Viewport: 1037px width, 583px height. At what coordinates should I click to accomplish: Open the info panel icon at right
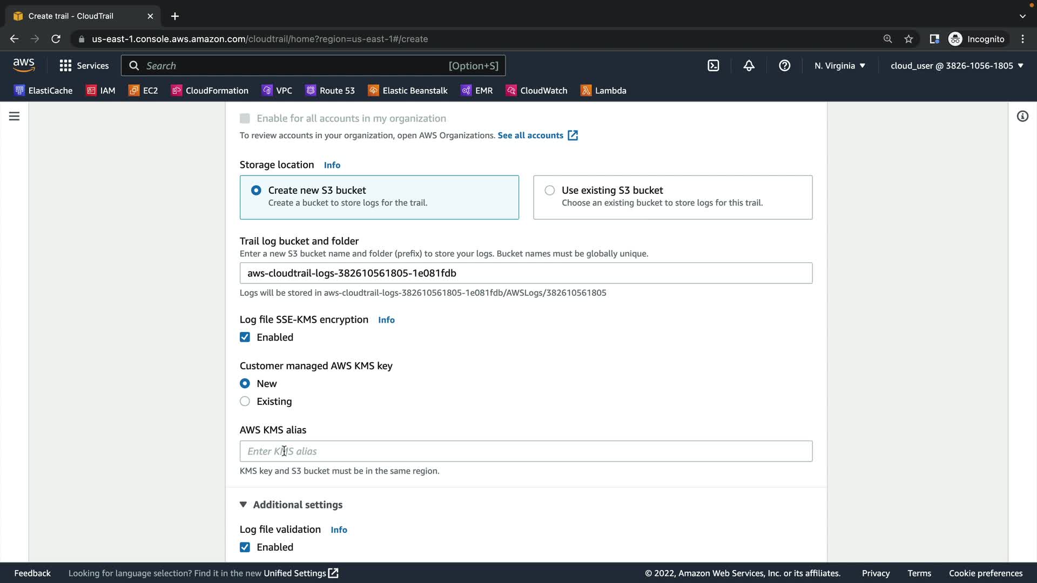point(1022,117)
